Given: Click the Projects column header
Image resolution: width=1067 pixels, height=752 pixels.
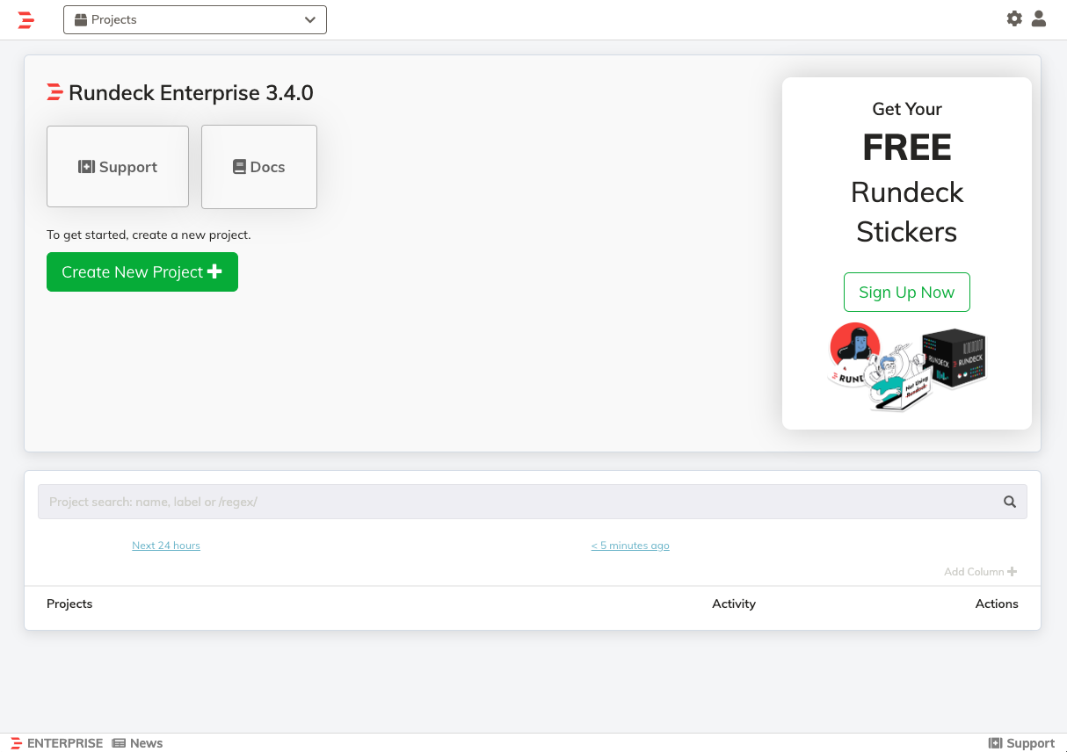Looking at the screenshot, I should click(69, 604).
